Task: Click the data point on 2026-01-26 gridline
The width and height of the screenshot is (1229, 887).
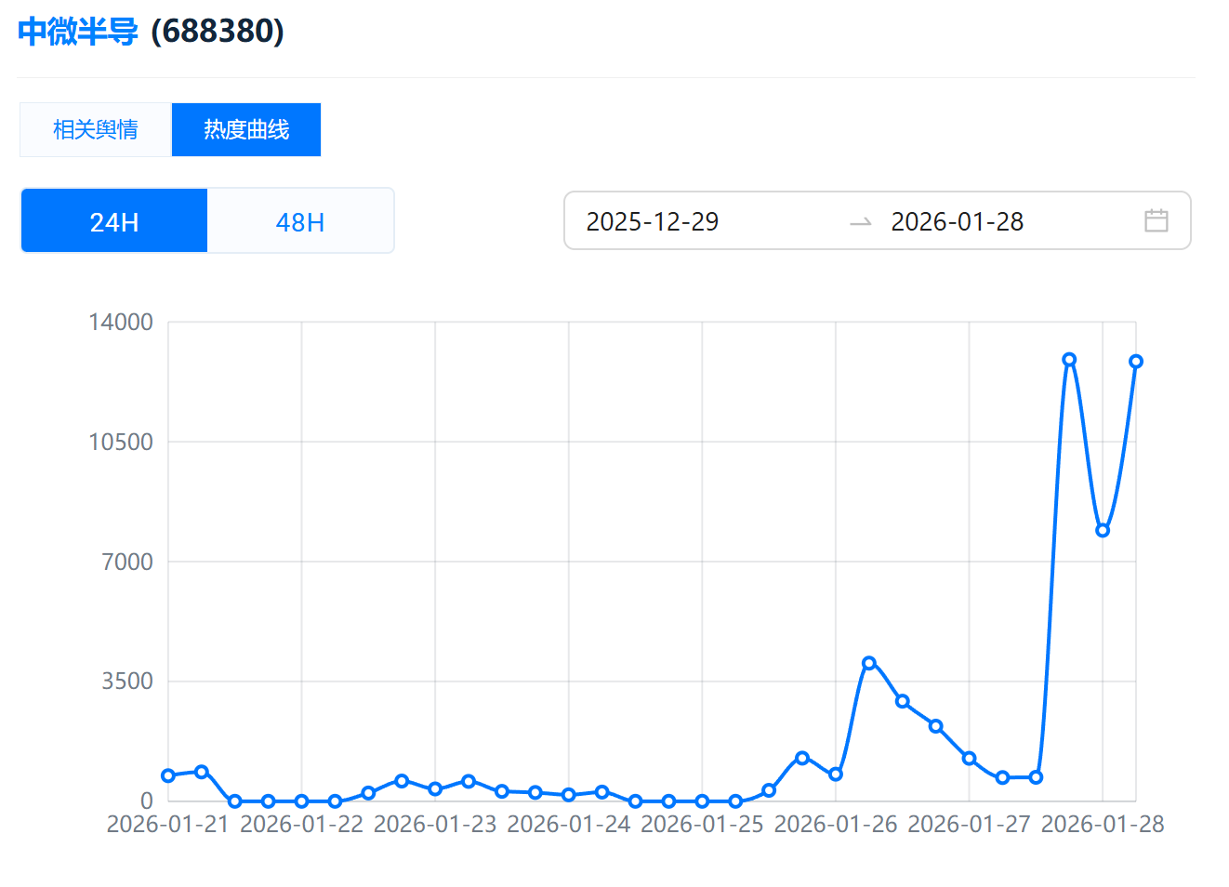Action: pos(836,774)
